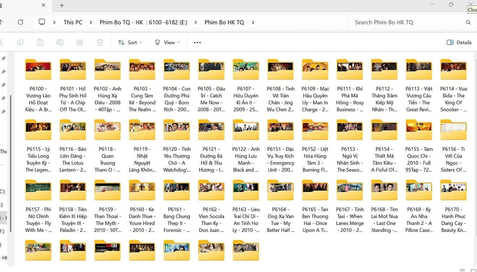Select folder P6118 - Quan Truong Tham O
Screen dimensions: 477x272
(x=108, y=146)
